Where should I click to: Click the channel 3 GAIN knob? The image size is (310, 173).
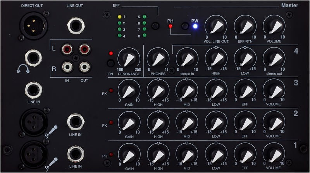pyautogui.click(x=129, y=90)
